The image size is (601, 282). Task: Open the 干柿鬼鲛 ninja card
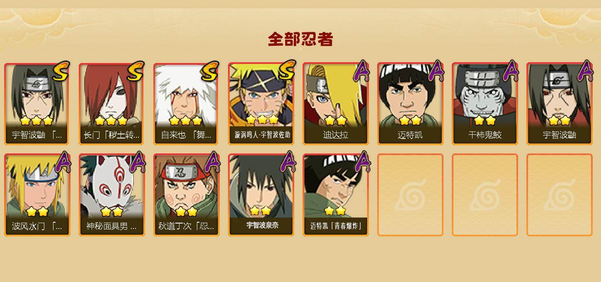(x=485, y=104)
